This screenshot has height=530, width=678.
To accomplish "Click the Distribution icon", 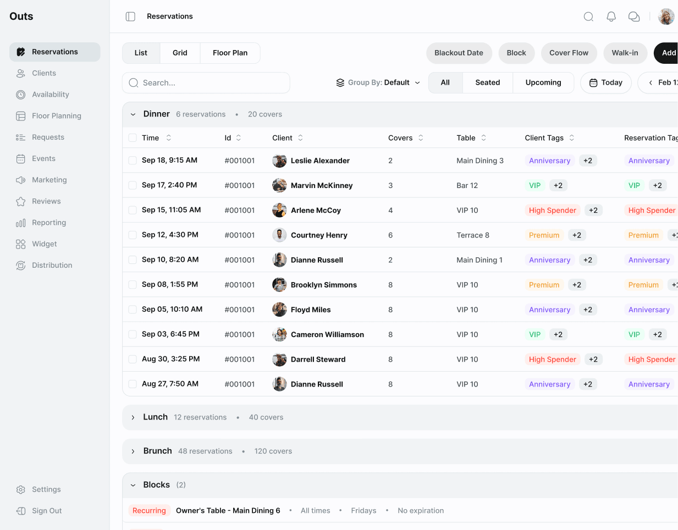I will [21, 266].
